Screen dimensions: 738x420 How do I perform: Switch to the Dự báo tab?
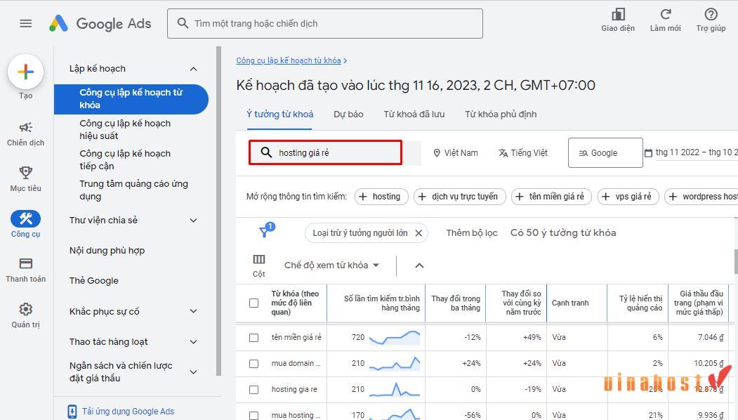(x=348, y=114)
